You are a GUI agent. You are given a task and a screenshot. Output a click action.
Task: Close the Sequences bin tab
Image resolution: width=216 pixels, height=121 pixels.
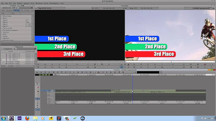(x=14, y=49)
